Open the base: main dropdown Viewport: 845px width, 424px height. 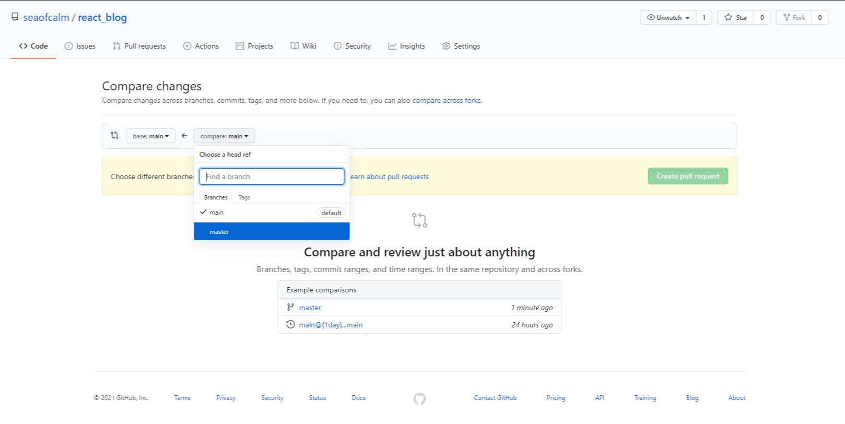[x=151, y=136]
